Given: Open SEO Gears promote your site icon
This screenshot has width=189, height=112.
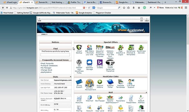Looking at the screenshot, I should [x=90, y=48].
